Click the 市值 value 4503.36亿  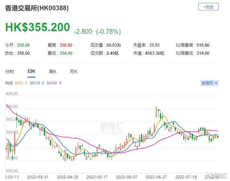[x=155, y=53]
